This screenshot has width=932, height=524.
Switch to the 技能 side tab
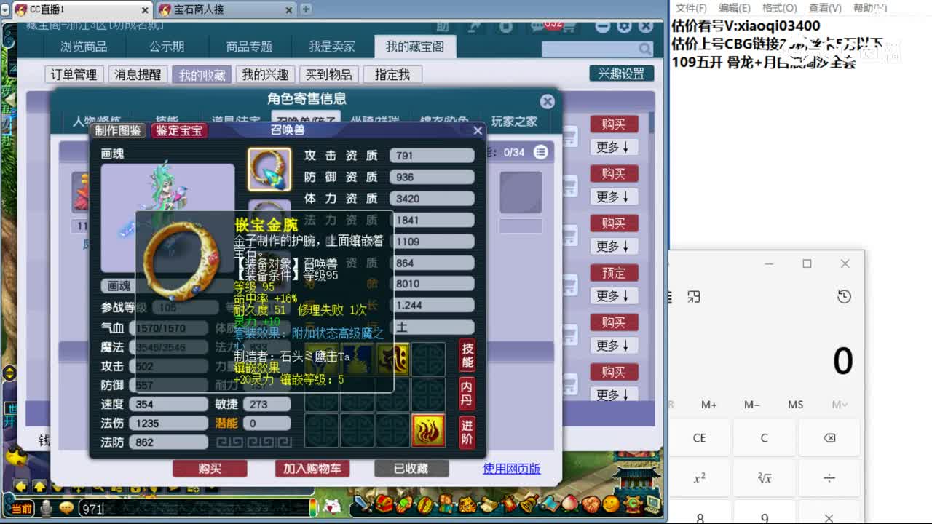point(467,355)
